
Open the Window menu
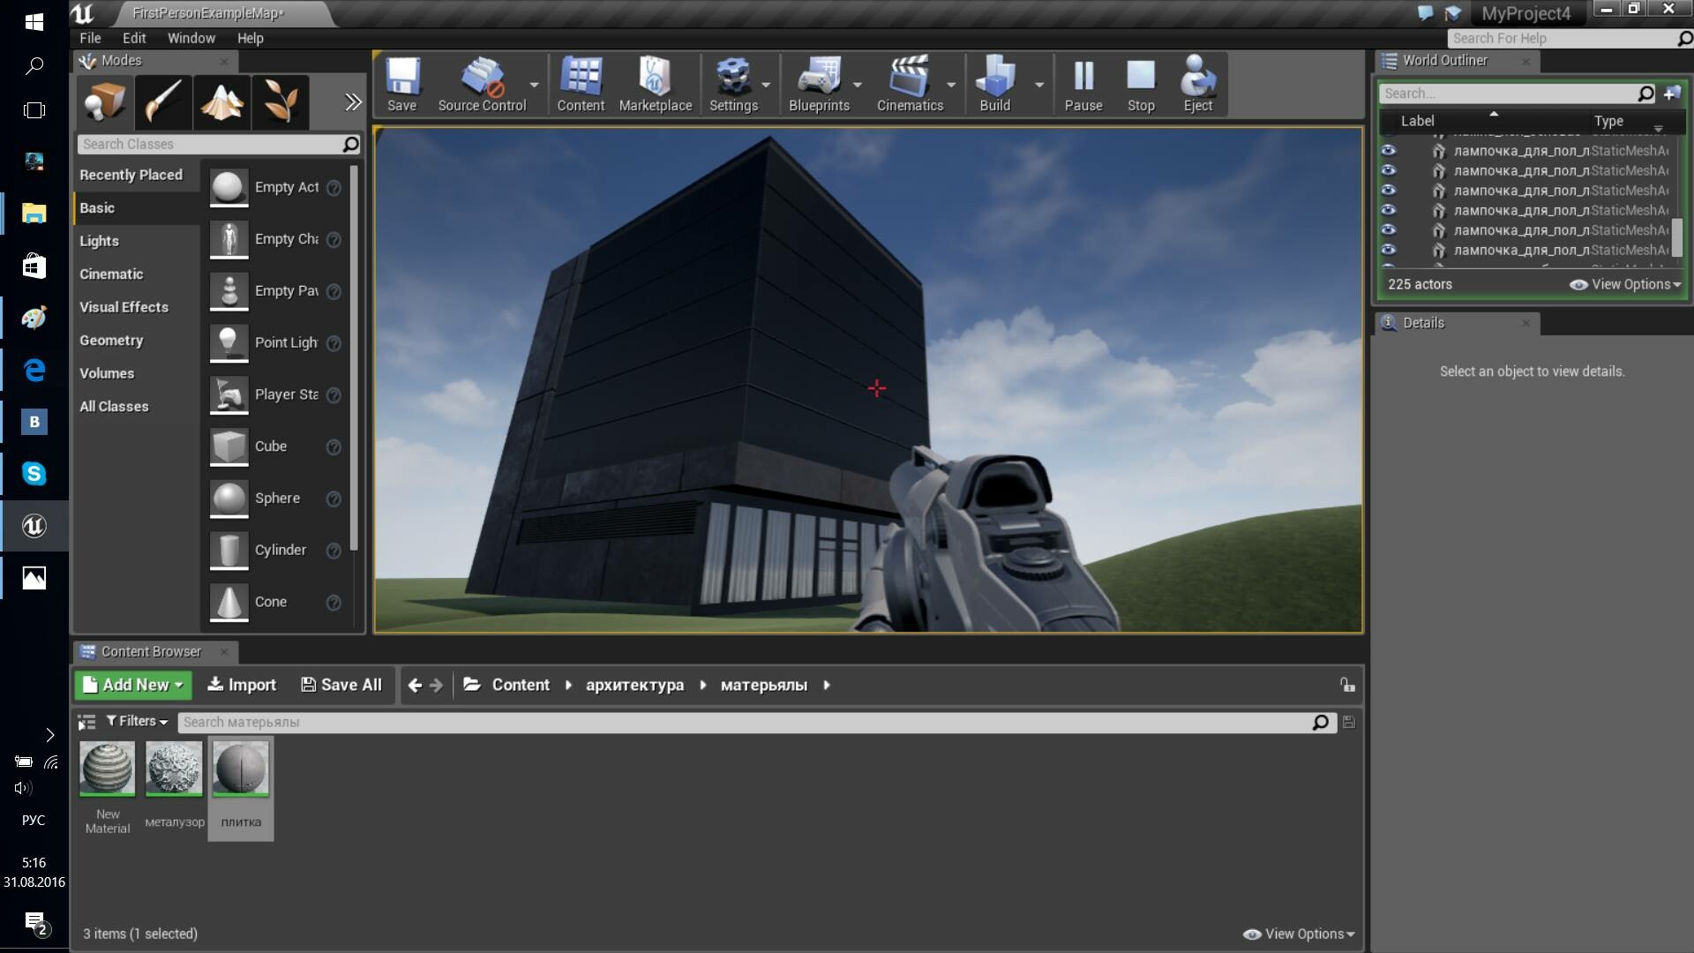click(191, 38)
